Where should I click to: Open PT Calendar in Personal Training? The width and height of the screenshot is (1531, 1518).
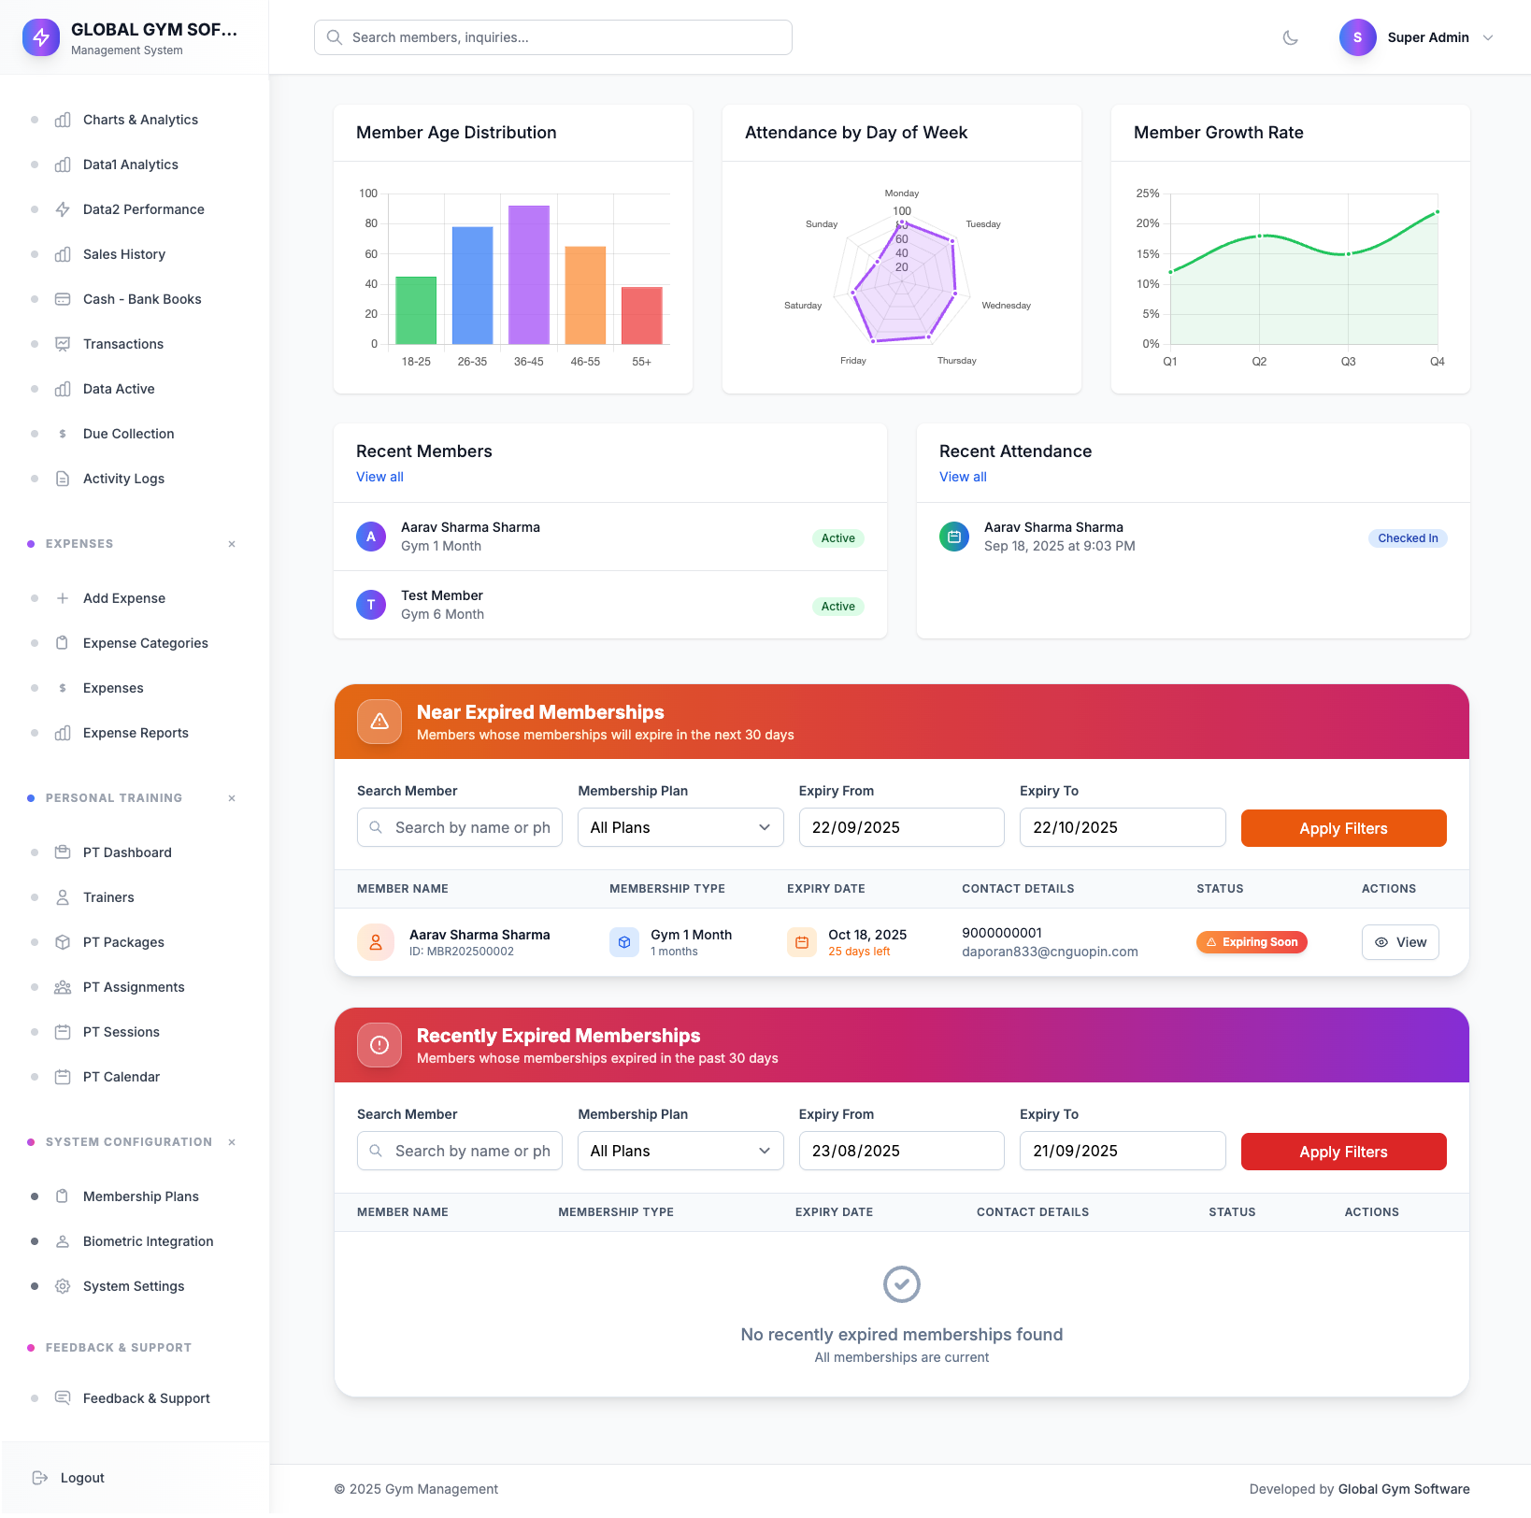pyautogui.click(x=121, y=1077)
